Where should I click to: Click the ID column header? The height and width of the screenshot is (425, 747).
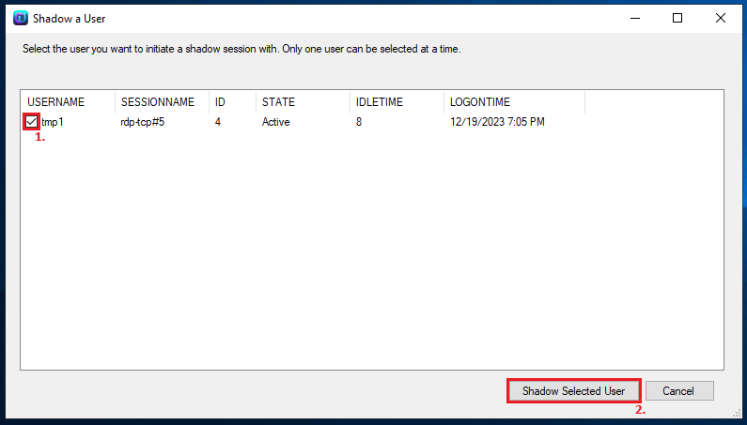[x=232, y=102]
